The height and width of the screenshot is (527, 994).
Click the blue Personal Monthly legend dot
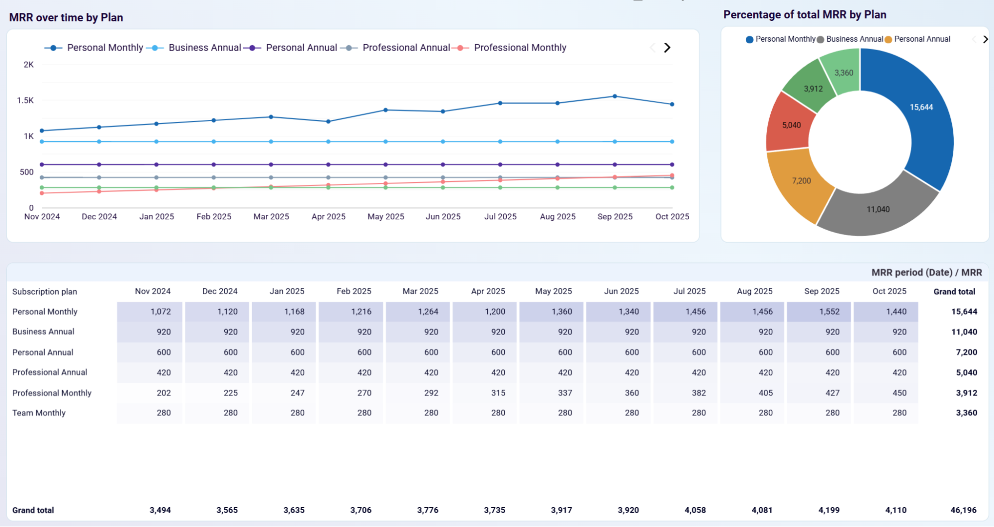(53, 48)
